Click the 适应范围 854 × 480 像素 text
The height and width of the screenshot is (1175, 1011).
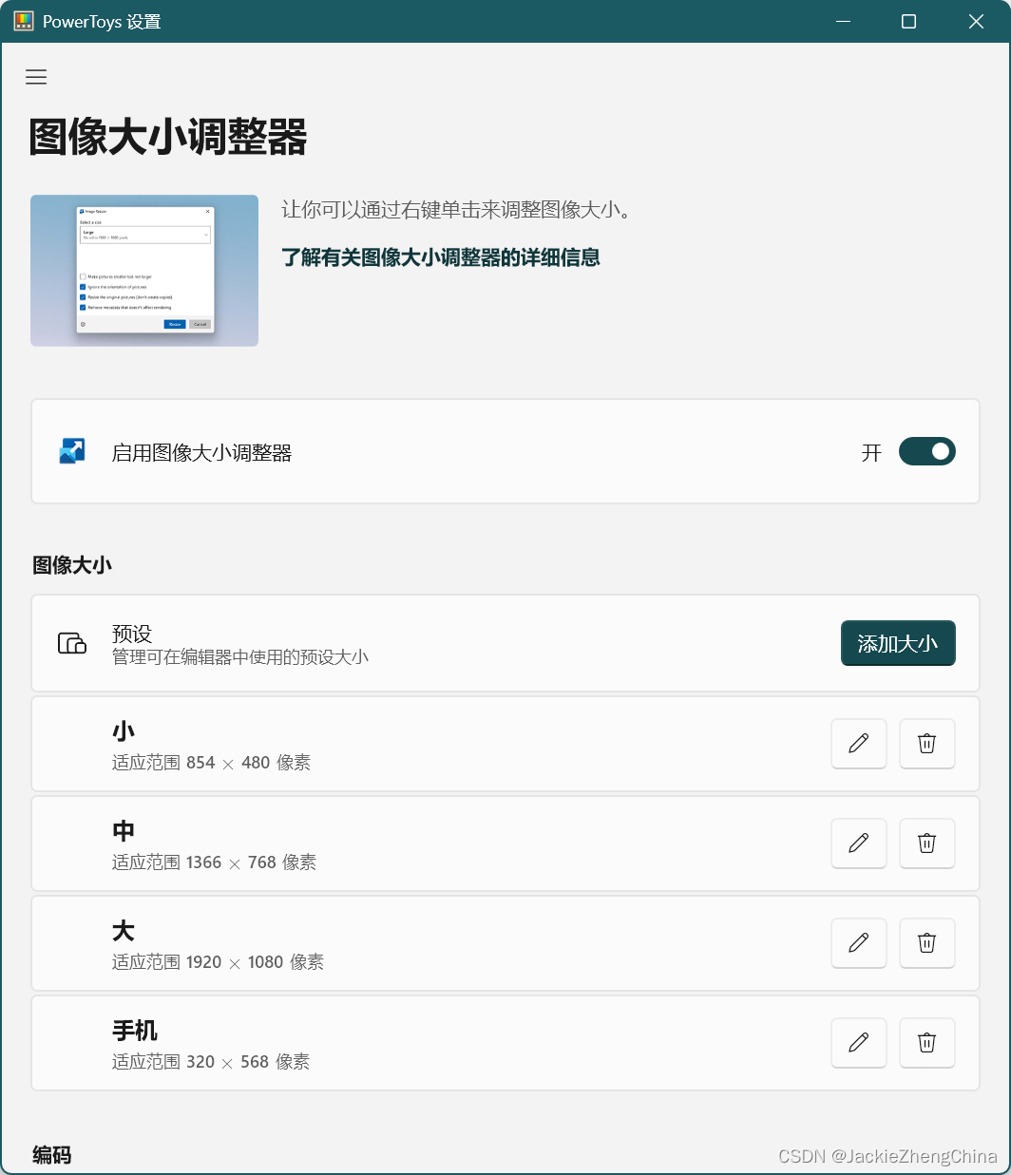click(211, 763)
